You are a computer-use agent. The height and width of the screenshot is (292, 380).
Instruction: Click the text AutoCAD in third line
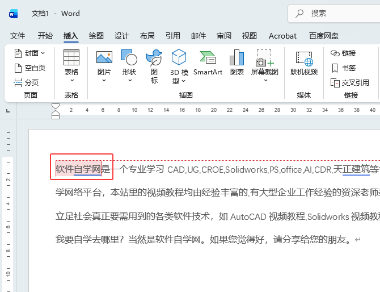[x=248, y=216]
